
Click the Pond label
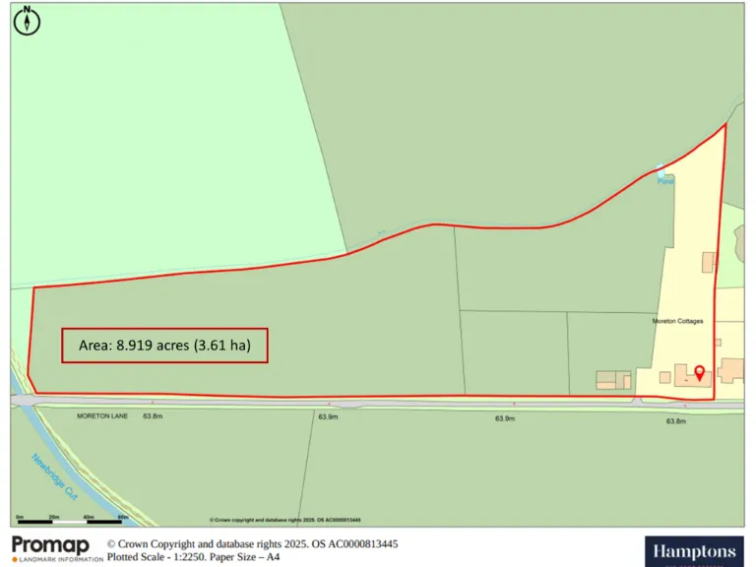665,181
